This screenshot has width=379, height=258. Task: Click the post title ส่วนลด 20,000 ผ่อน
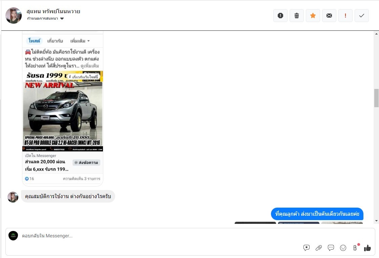(45, 162)
